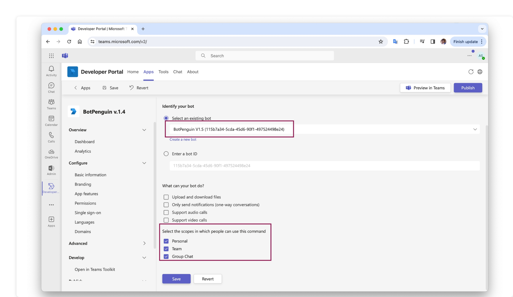The image size is (513, 297).
Task: Open the Create a new bot link
Action: [x=183, y=139]
